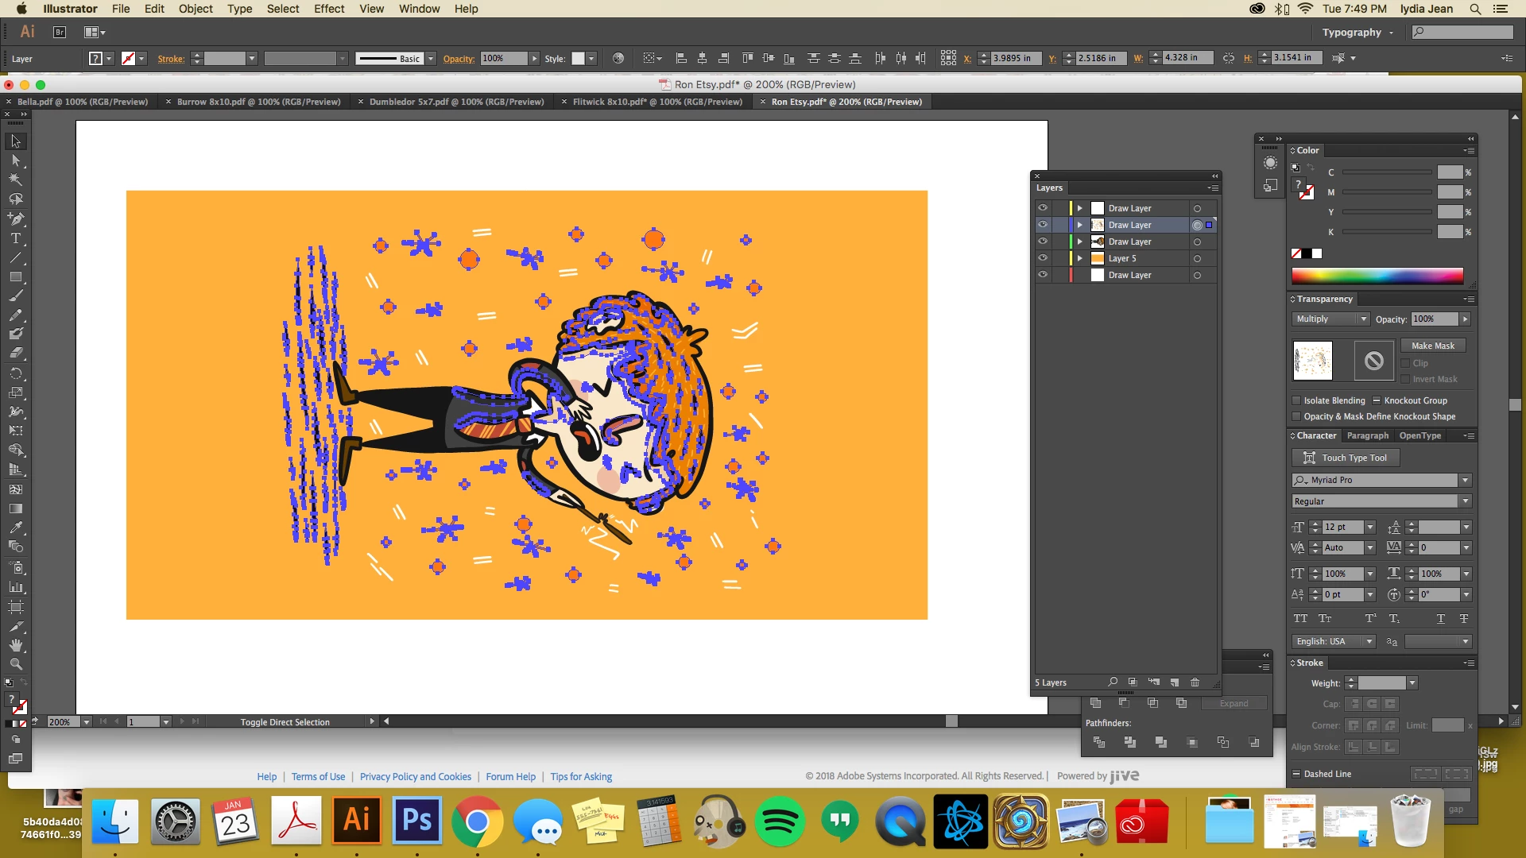Click the Make Mask button
1526x858 pixels.
pos(1432,346)
